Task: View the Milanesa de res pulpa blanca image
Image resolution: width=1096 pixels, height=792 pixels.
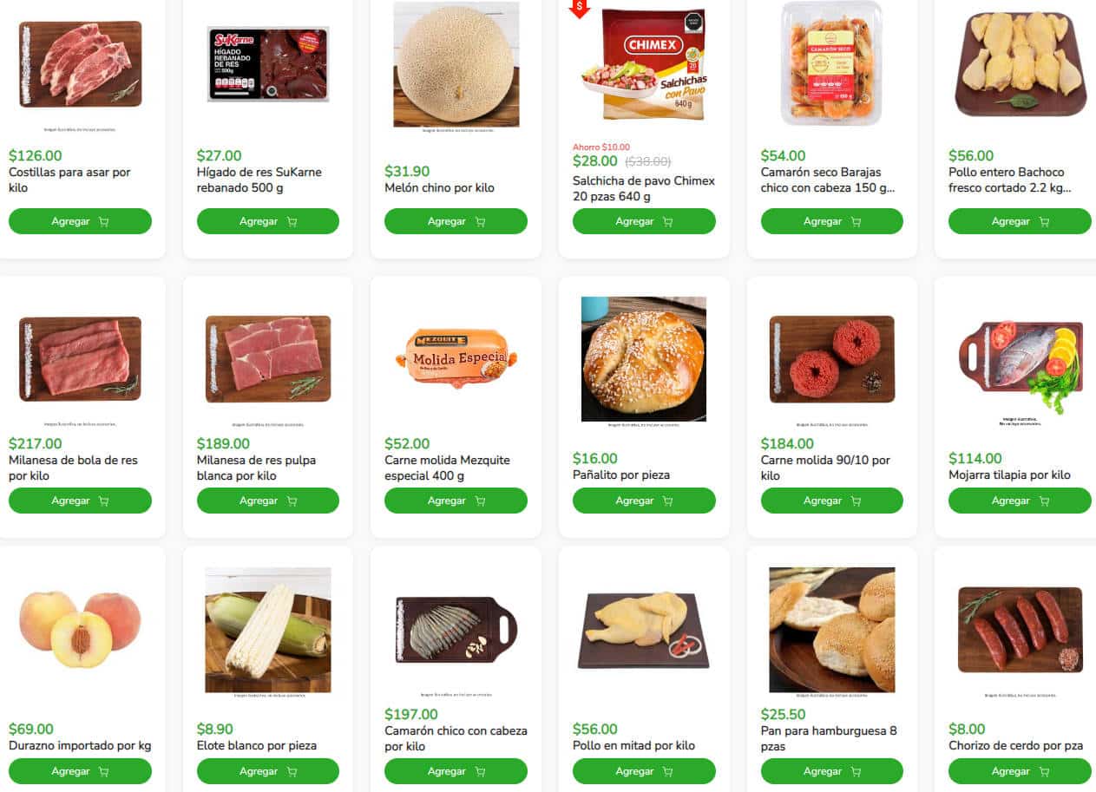Action: [x=268, y=359]
